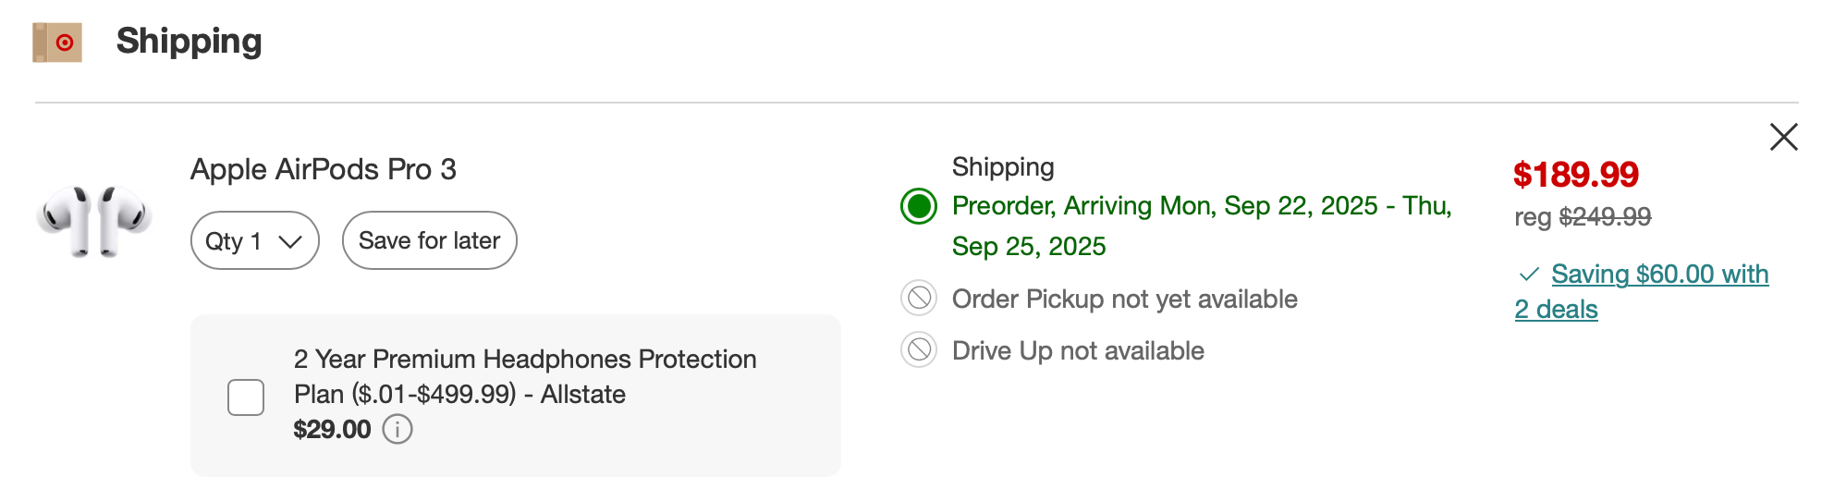
Task: Open Saving $60.00 with 2 deals link
Action: click(x=1658, y=275)
